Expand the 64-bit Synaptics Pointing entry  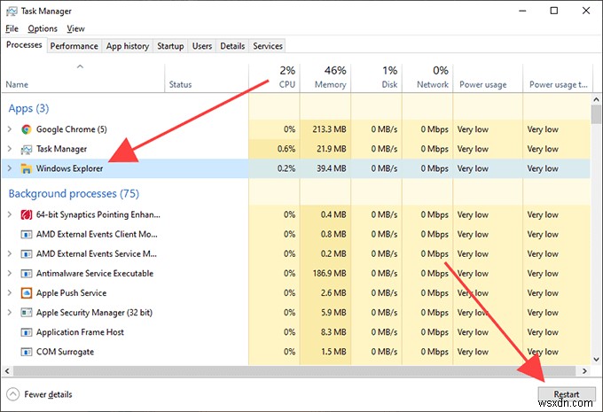(x=10, y=214)
